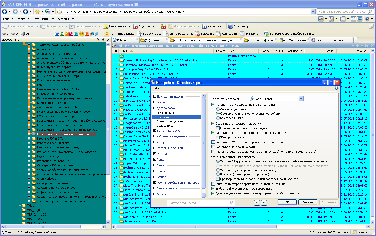
Task: Expand 'Запуск программы' settings category
Action: tap(155, 131)
